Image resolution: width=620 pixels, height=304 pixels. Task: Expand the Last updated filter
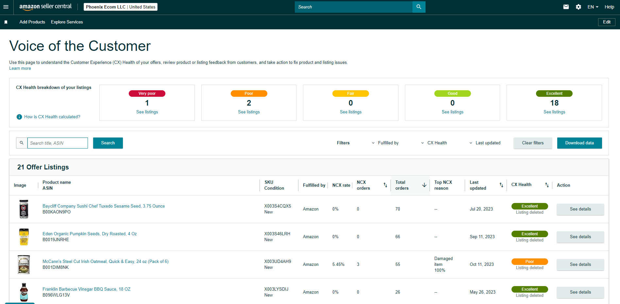[485, 143]
